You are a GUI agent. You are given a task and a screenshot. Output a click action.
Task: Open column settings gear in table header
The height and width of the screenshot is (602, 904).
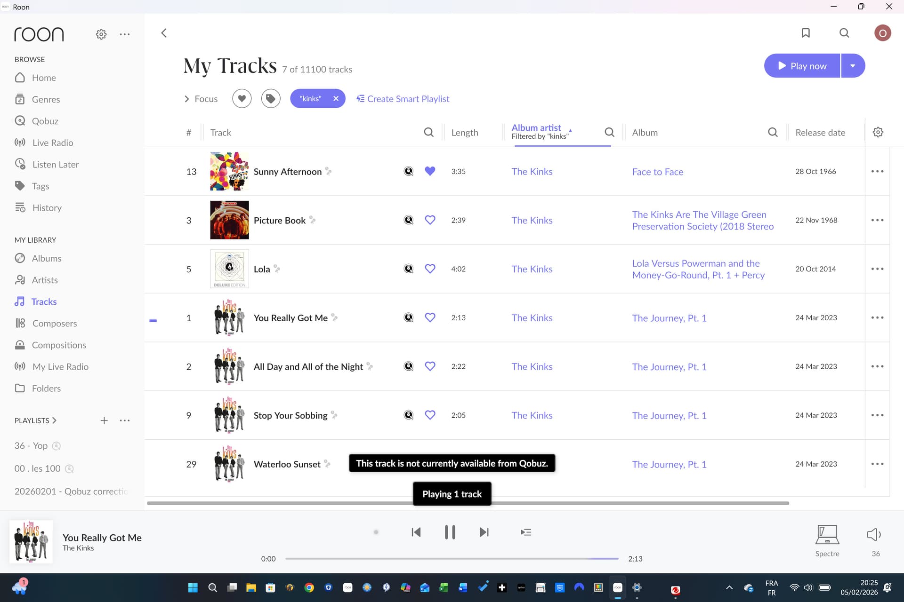tap(878, 132)
